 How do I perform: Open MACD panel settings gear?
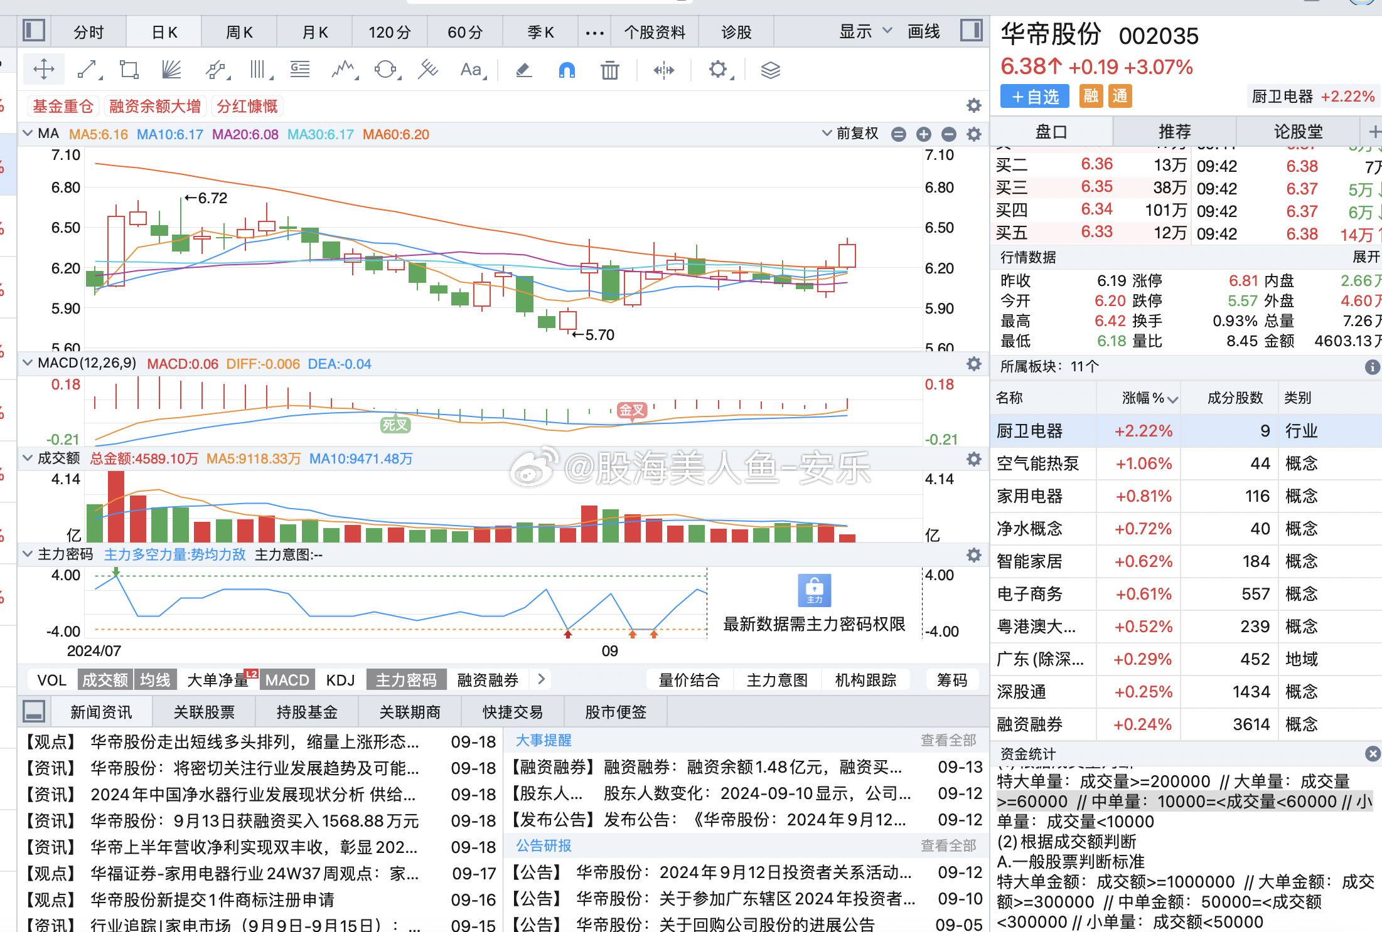973,364
